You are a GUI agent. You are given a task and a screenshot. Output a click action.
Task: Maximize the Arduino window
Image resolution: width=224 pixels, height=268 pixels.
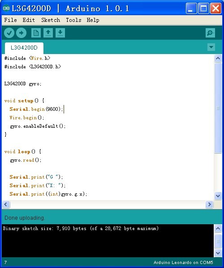point(203,8)
